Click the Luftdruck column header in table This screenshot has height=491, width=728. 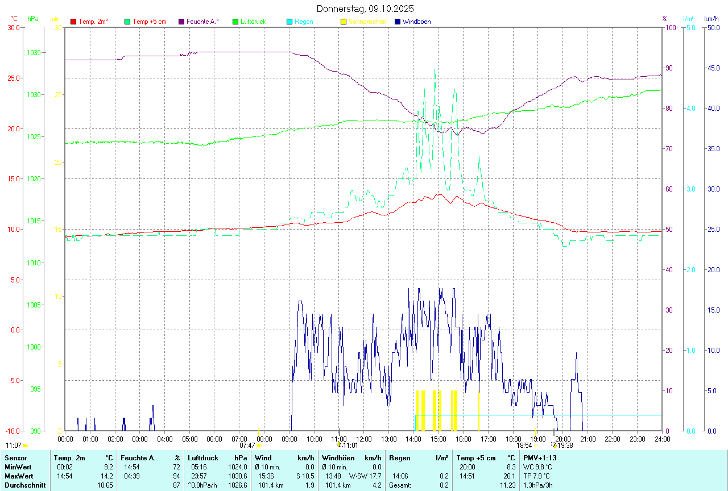(203, 457)
